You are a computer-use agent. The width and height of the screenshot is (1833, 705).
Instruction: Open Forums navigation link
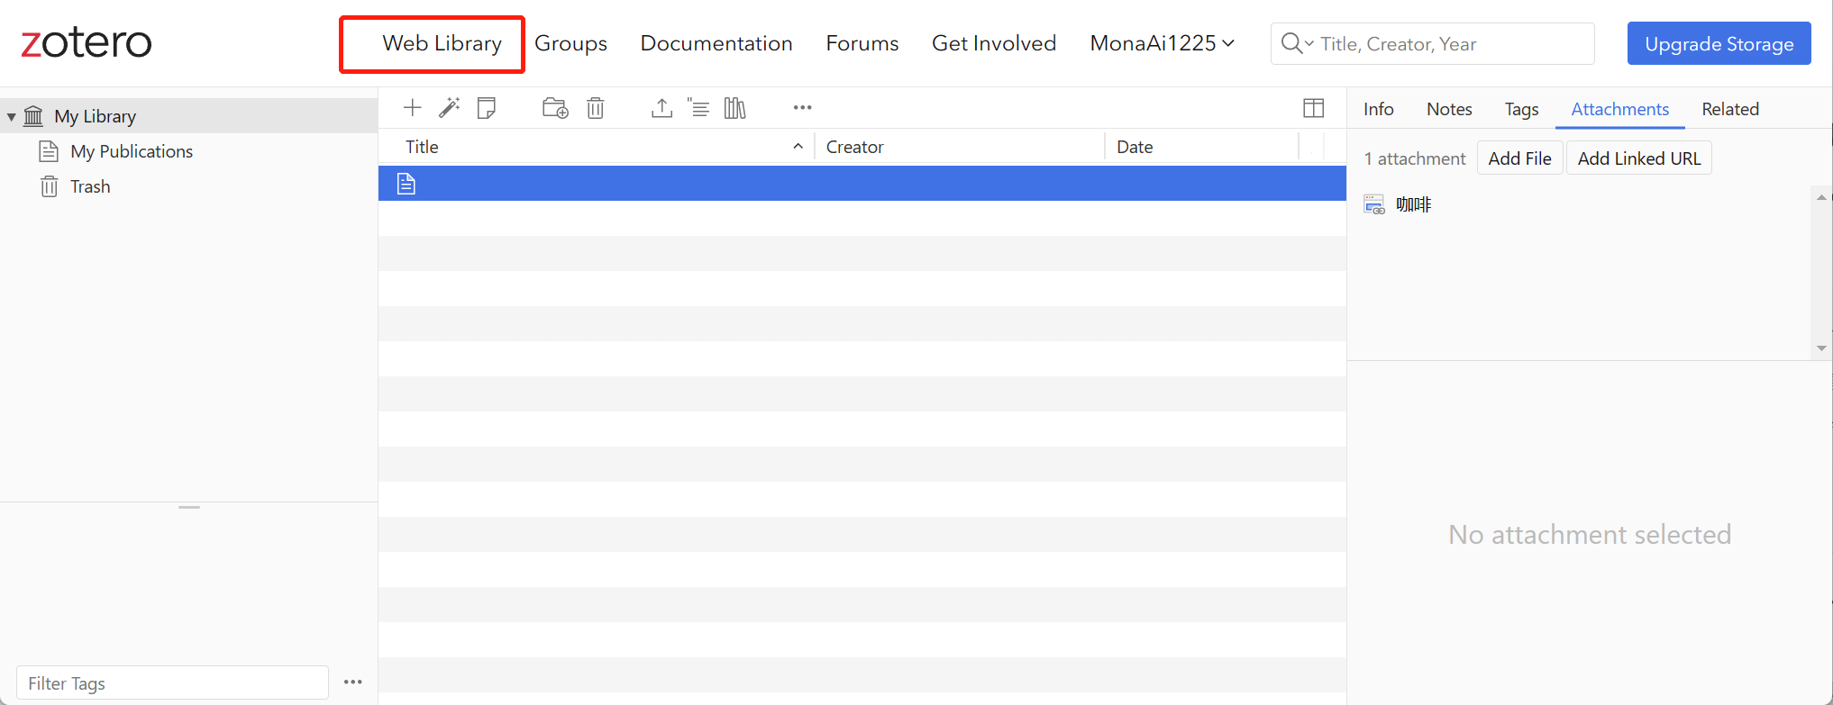tap(862, 43)
